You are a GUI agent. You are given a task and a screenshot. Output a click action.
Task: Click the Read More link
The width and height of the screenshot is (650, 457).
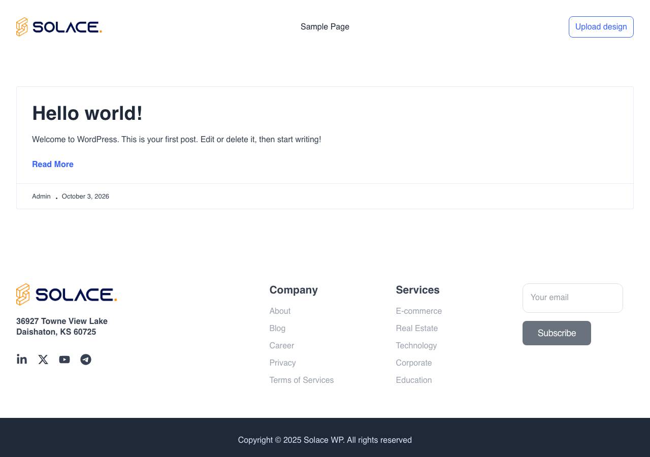pyautogui.click(x=53, y=165)
